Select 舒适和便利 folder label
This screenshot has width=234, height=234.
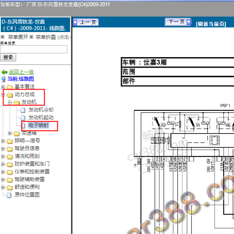click(27, 187)
